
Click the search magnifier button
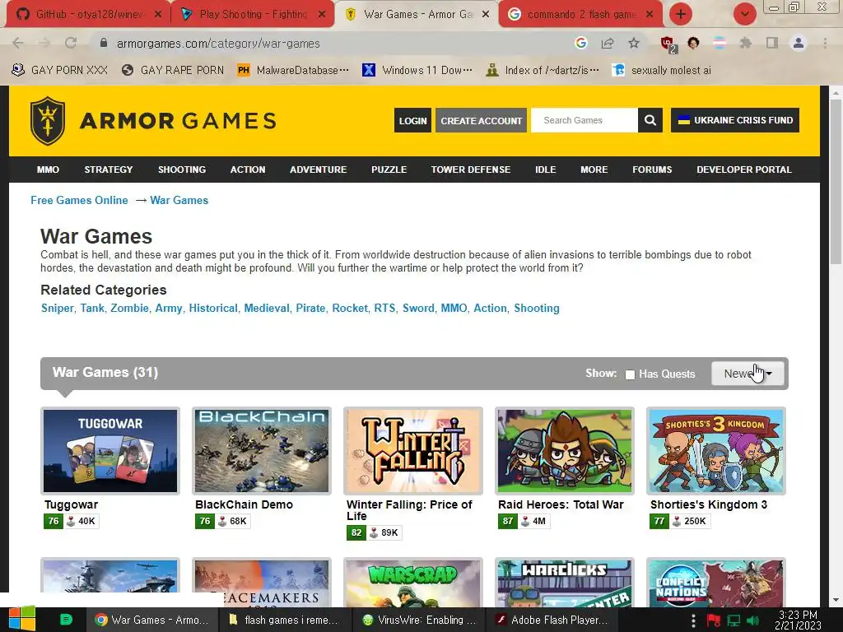pos(650,120)
